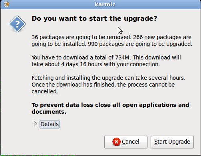The image size is (201, 156).
Task: Select the heading 'Do you want to start the upgrade?'
Action: [x=94, y=18]
